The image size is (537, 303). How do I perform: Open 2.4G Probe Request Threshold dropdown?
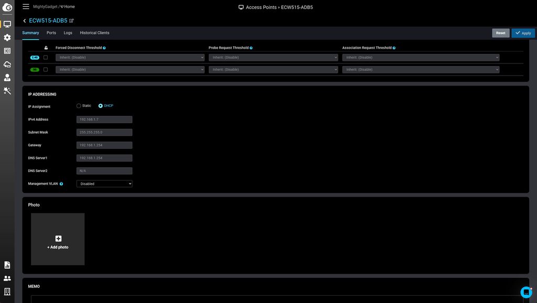[x=273, y=58]
